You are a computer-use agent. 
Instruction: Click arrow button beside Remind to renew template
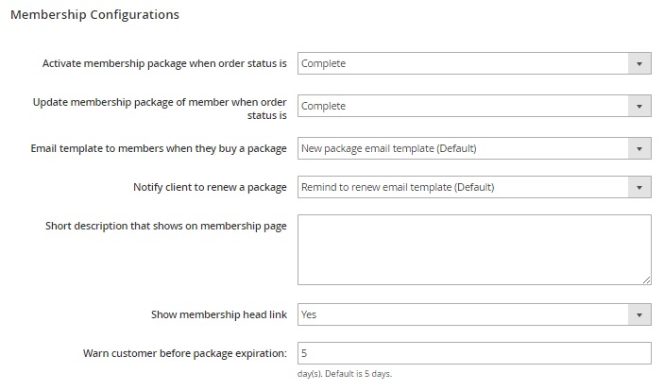tap(639, 187)
